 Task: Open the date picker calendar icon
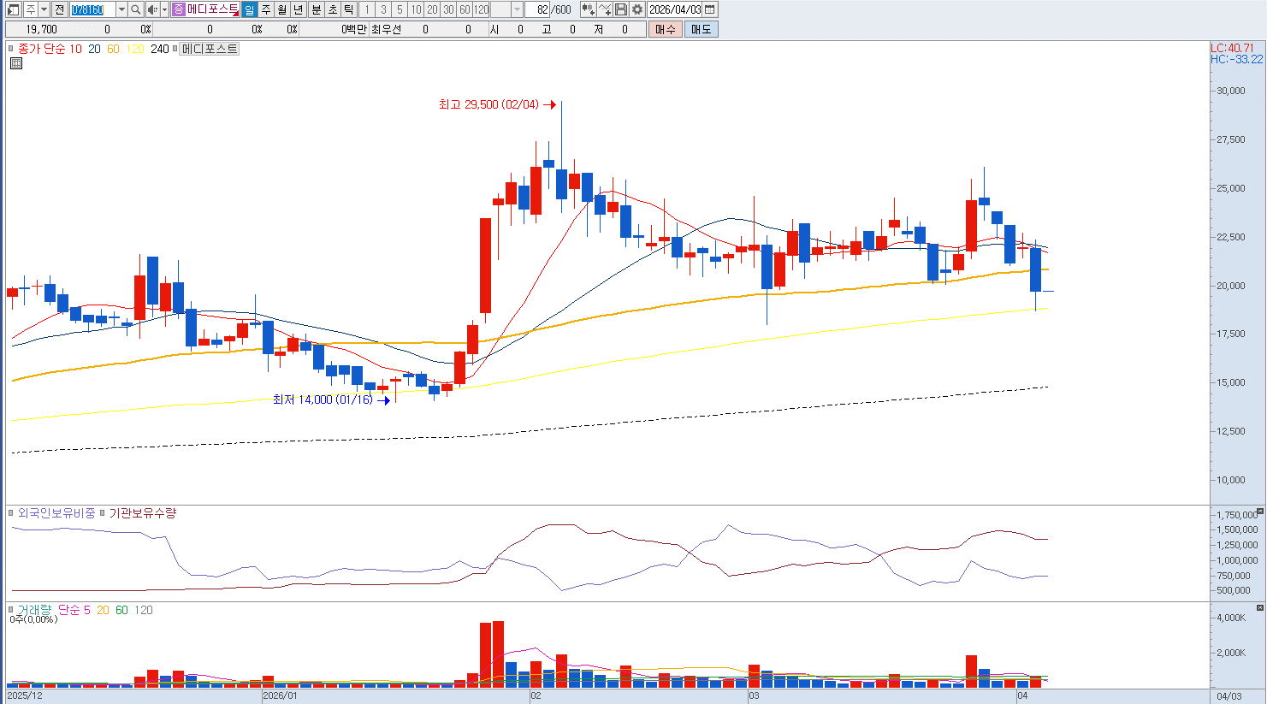709,9
